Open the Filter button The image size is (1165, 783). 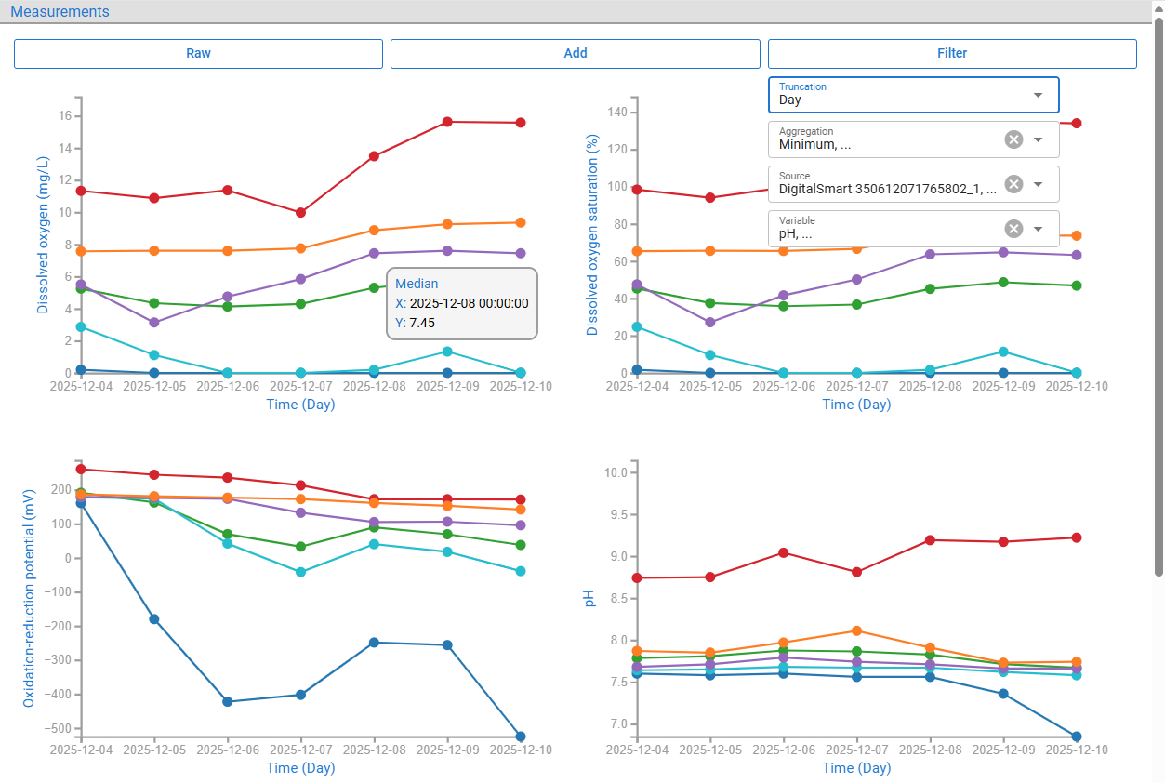click(x=952, y=54)
